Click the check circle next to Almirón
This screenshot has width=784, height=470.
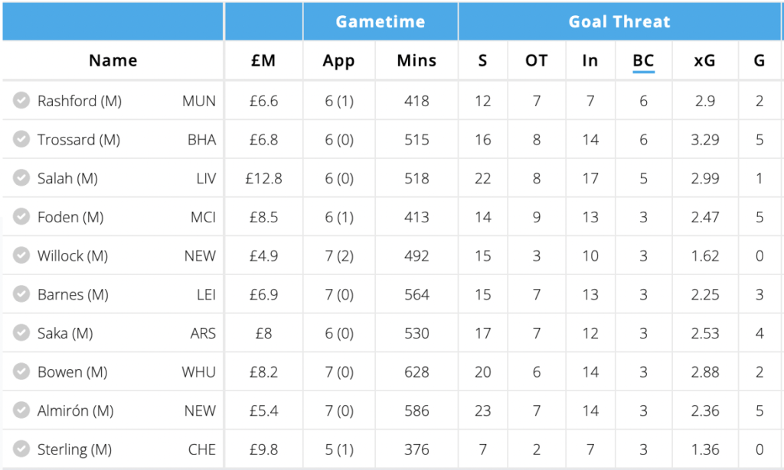pos(21,410)
